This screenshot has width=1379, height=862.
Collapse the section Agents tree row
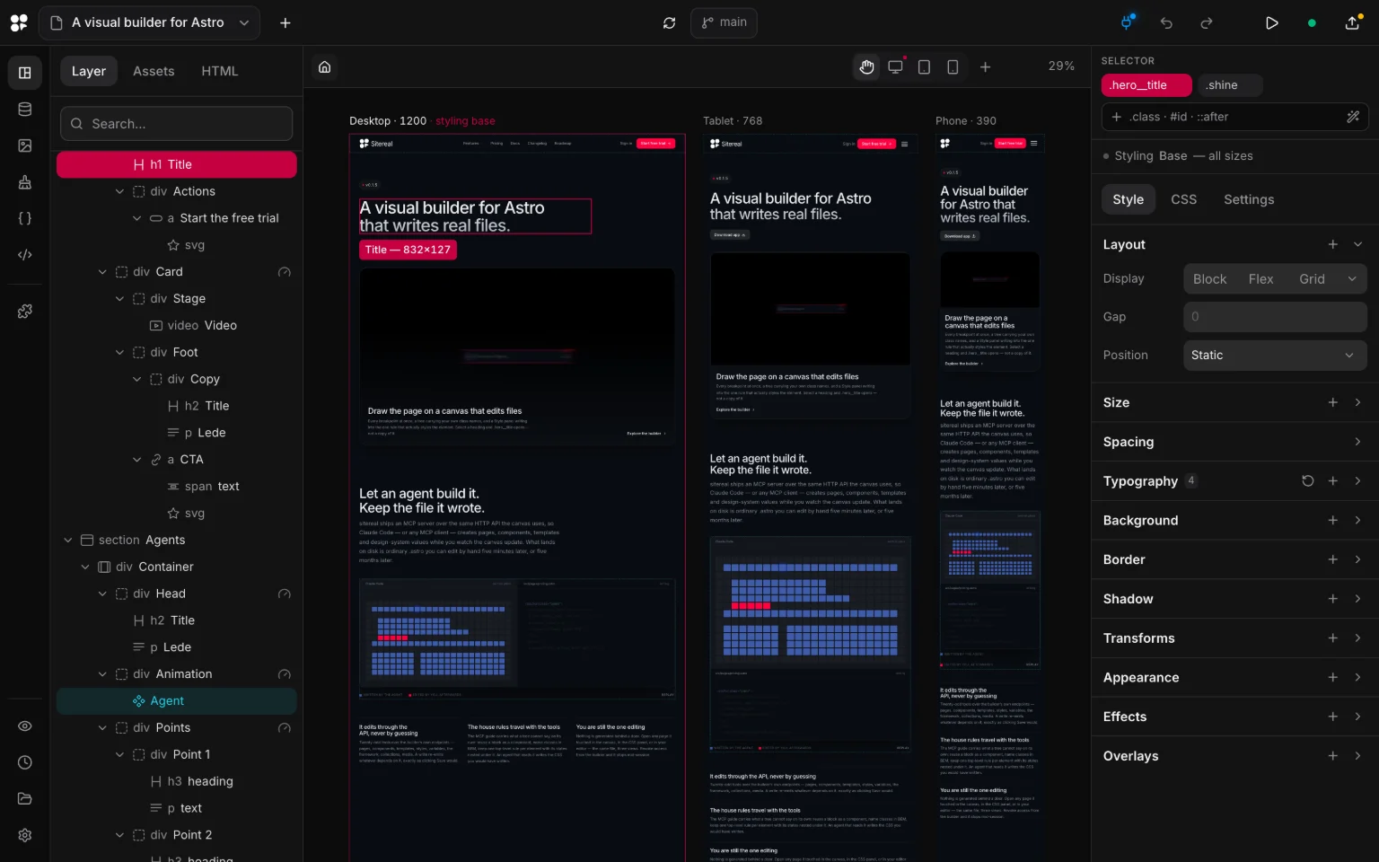point(68,540)
